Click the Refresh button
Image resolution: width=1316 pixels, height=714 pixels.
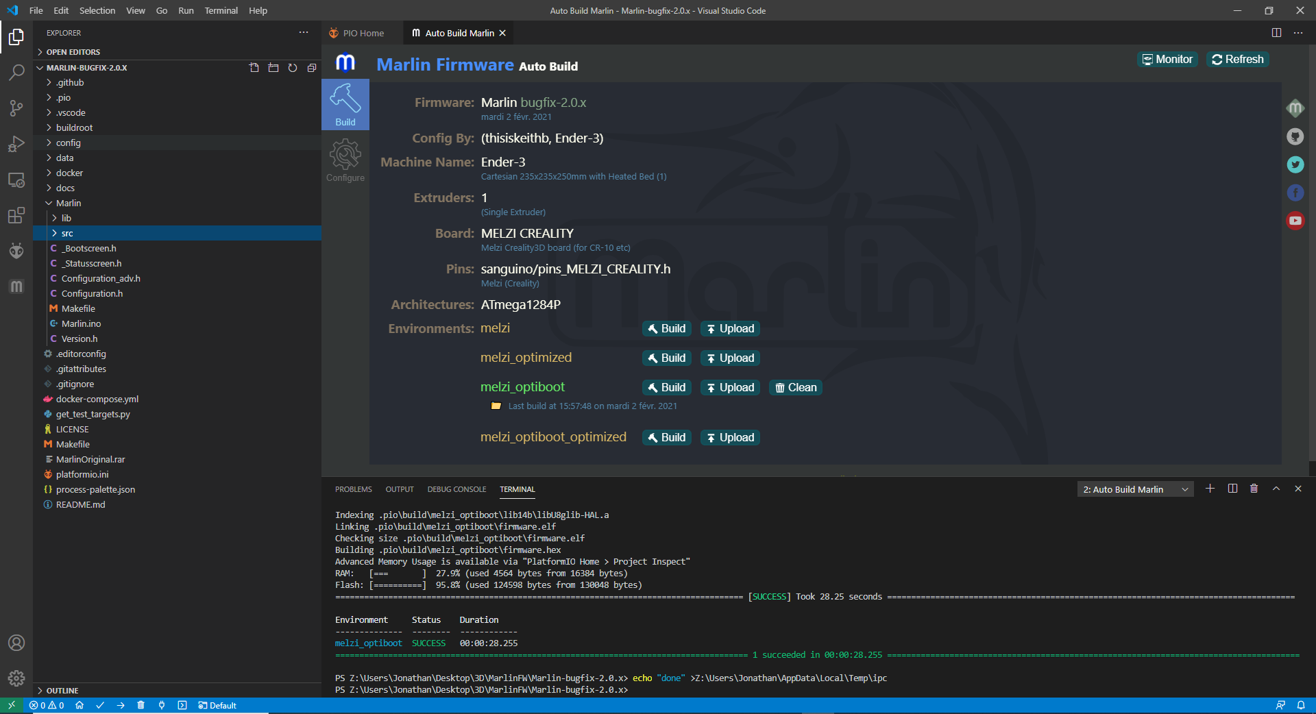pos(1238,60)
